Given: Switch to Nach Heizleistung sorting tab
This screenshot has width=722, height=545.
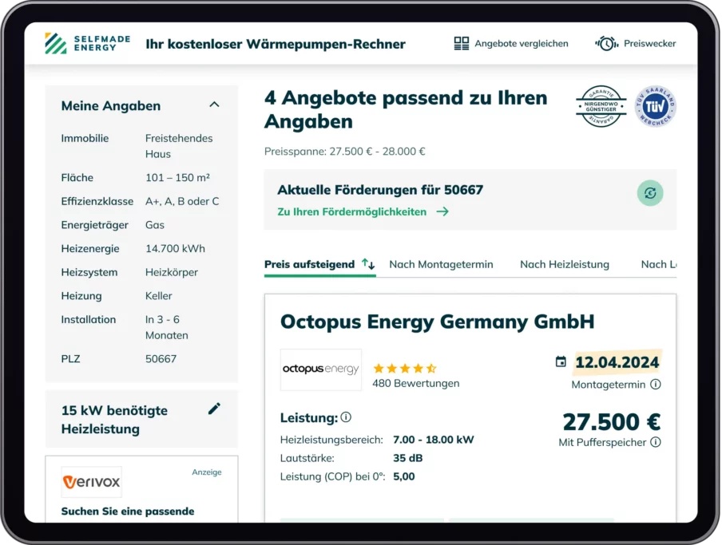Looking at the screenshot, I should coord(565,264).
